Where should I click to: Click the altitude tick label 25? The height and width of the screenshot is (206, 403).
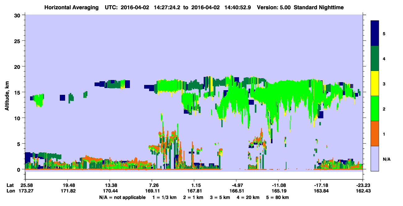18,41
